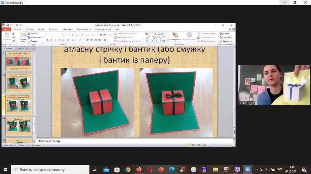
Task: Click the Cut scissors icon
Action: (x=13, y=34)
